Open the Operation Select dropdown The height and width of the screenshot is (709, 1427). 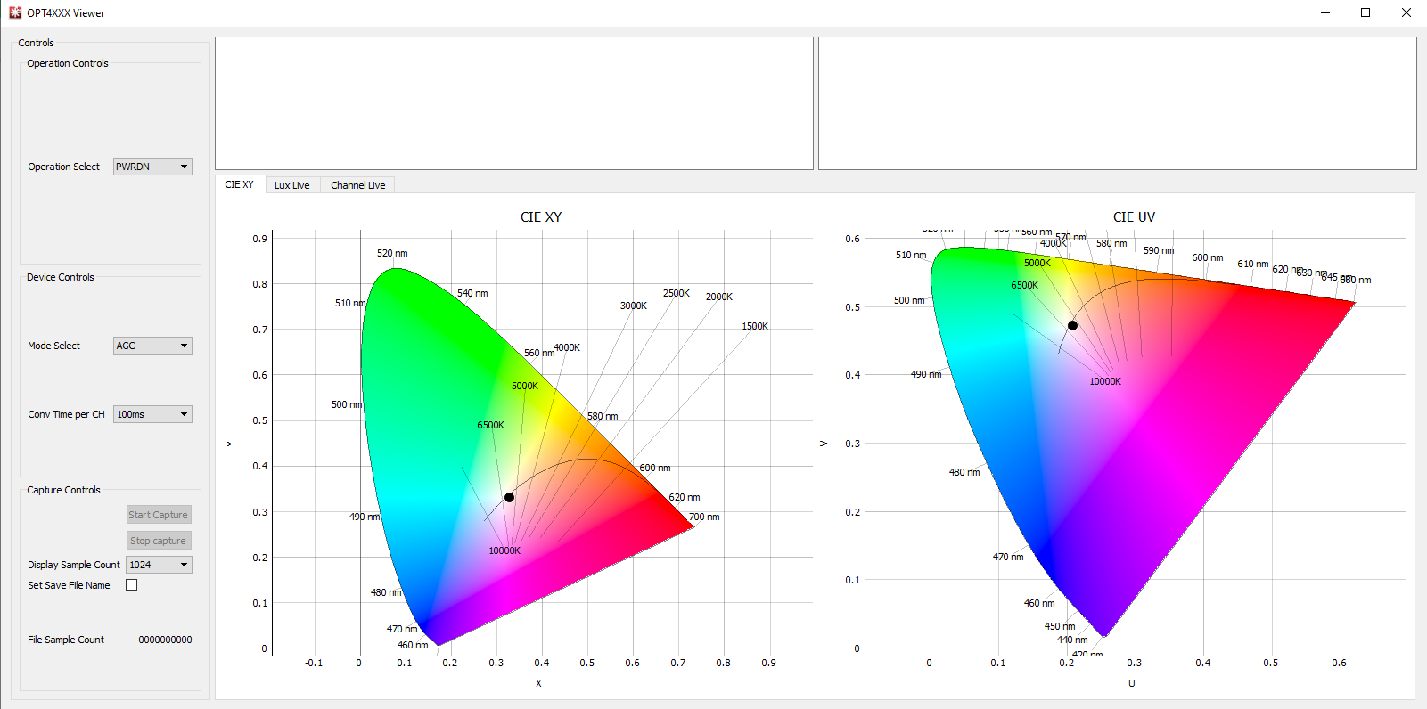coord(152,167)
